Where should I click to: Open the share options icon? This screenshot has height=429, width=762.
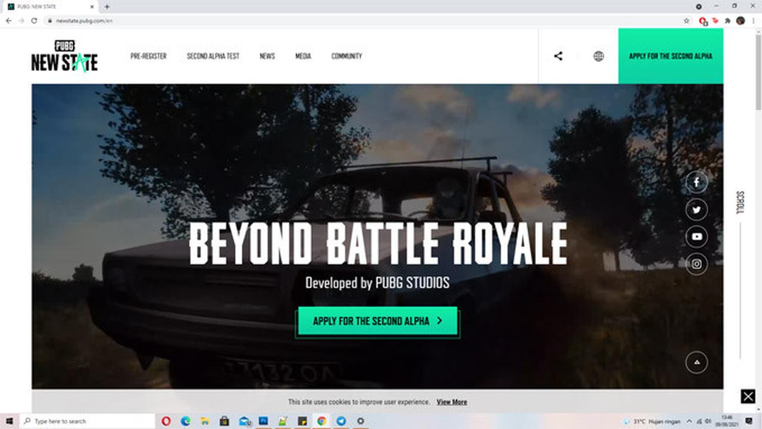pyautogui.click(x=558, y=56)
